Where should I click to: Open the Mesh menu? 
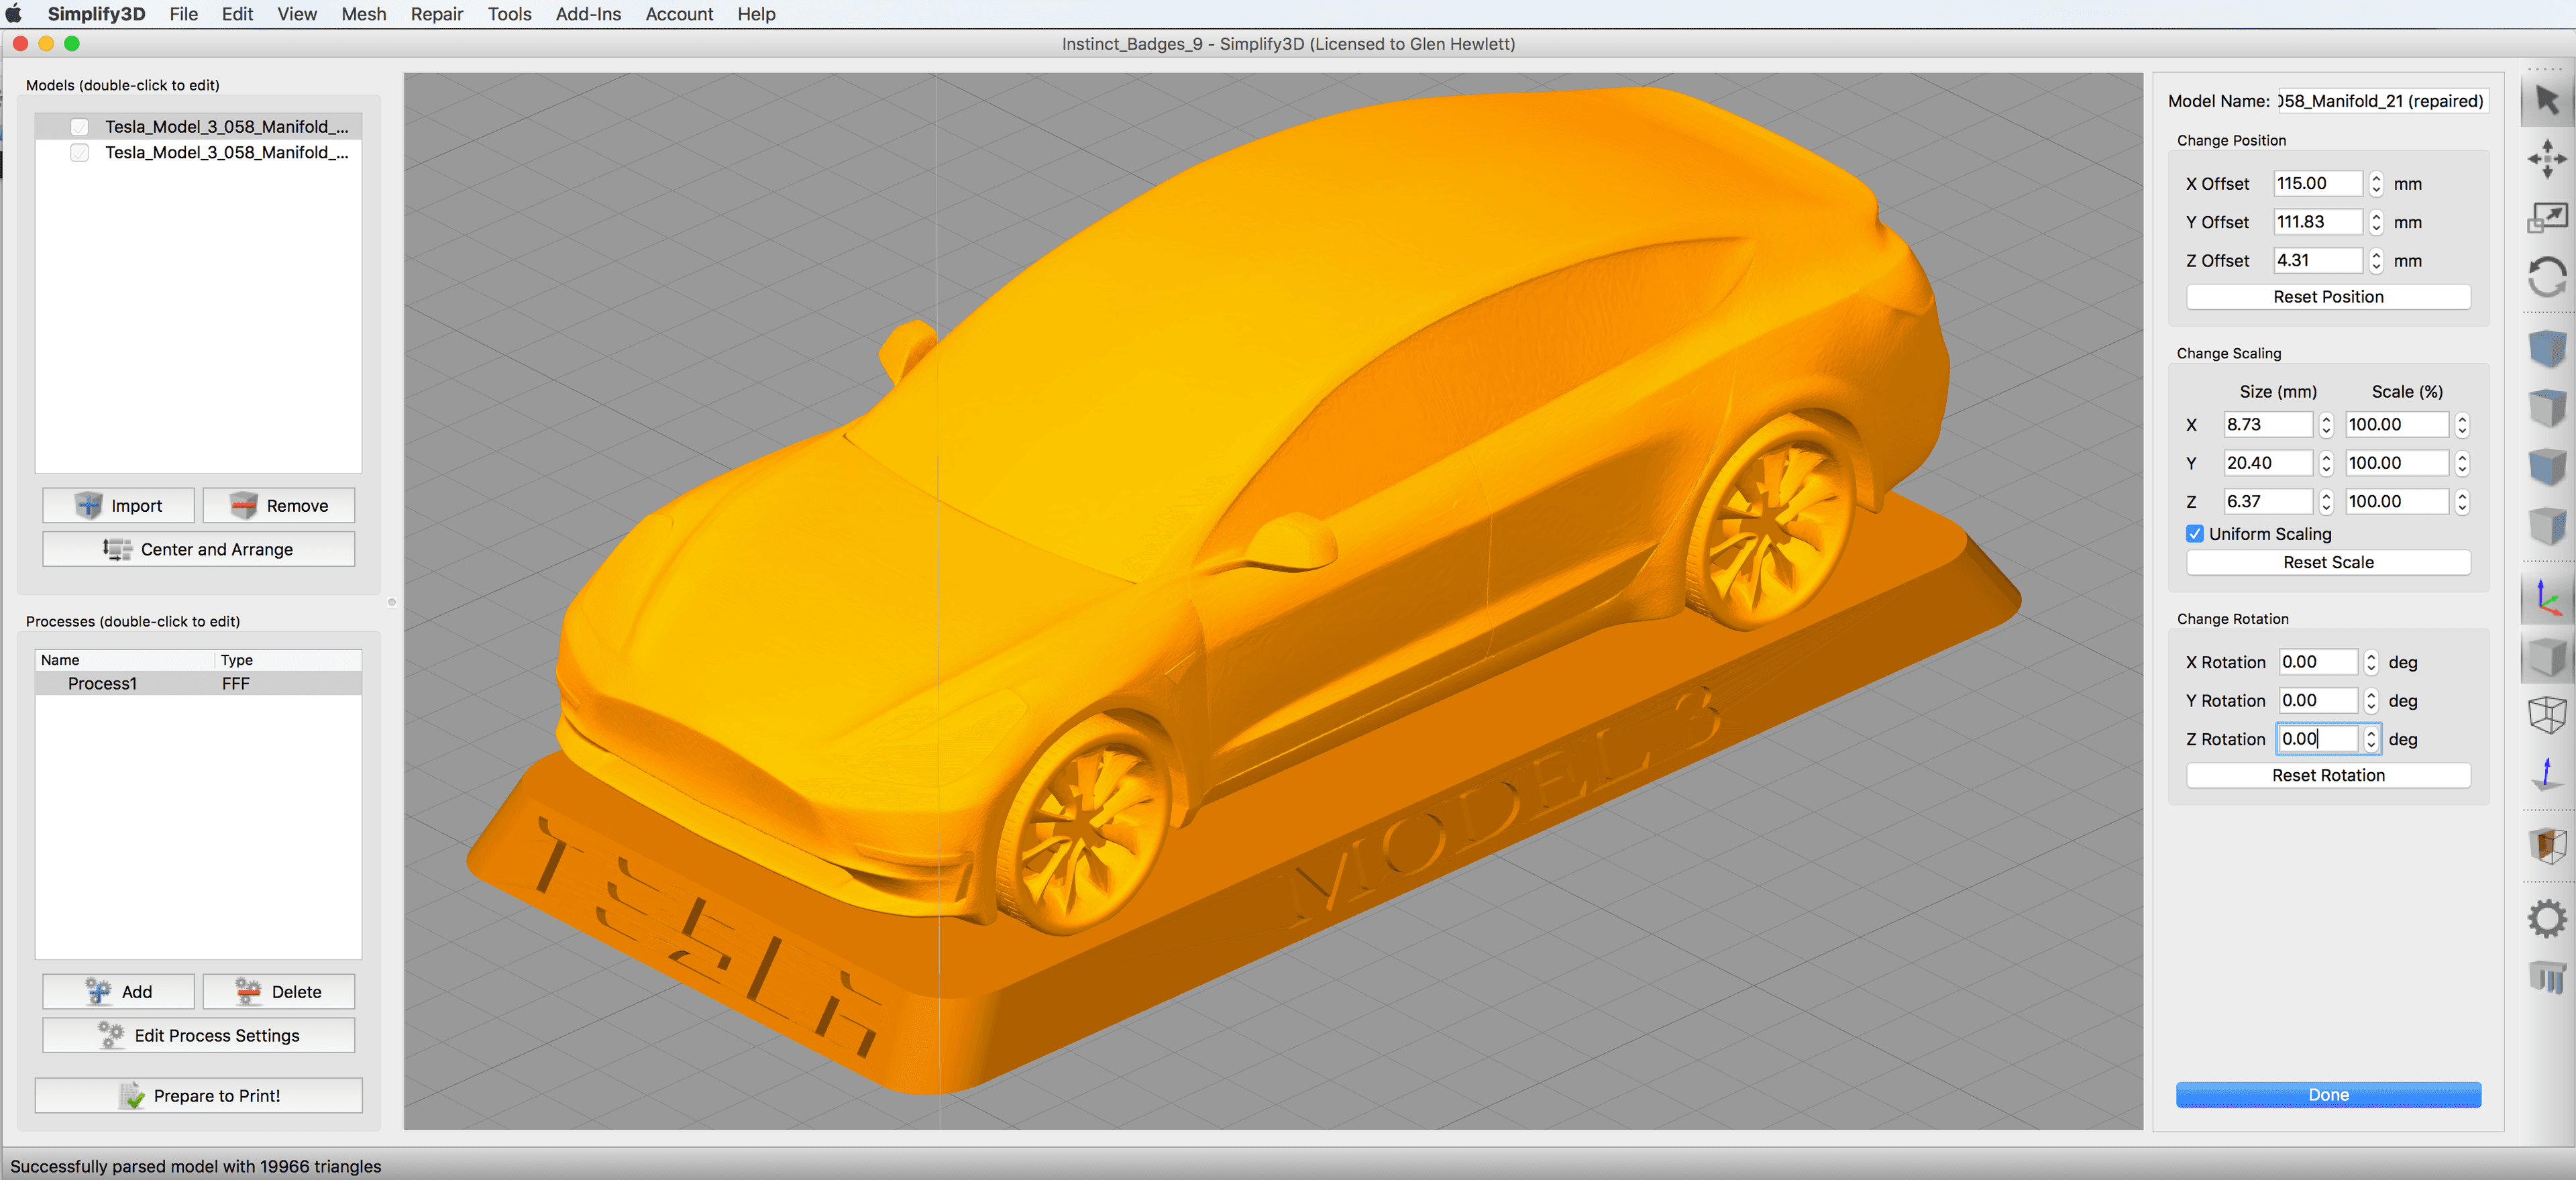click(363, 14)
